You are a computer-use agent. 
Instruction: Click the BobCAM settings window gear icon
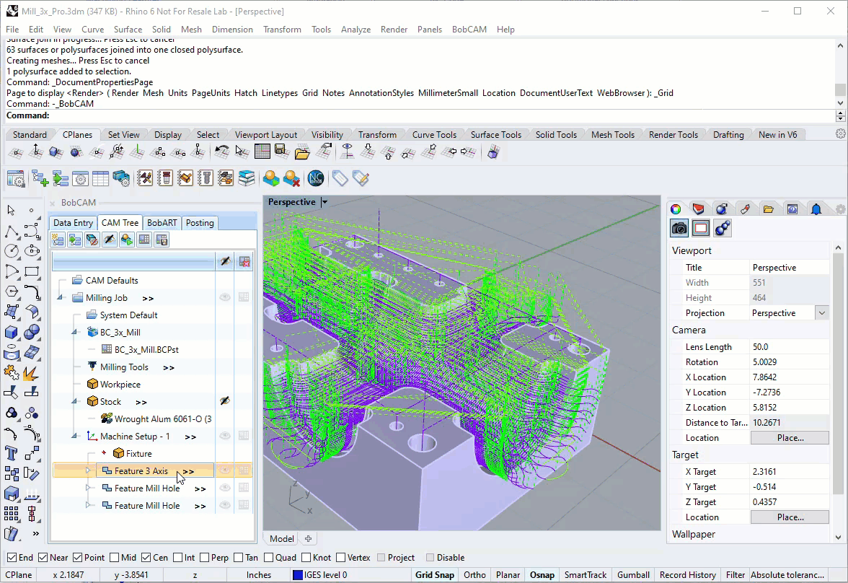15,178
